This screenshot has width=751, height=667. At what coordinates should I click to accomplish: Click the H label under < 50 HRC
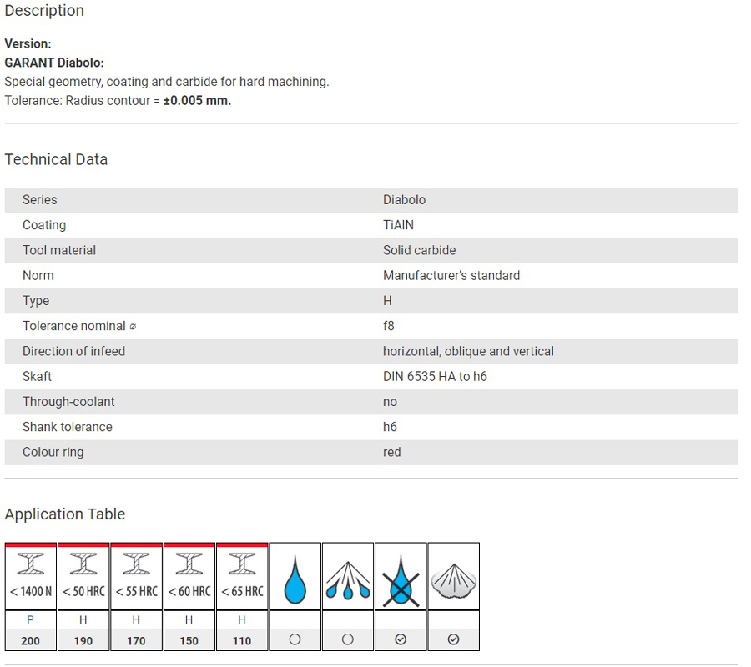coord(83,620)
